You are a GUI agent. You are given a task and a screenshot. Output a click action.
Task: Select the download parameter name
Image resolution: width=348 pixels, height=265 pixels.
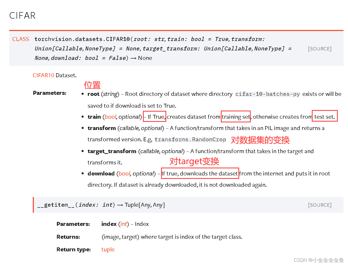click(101, 174)
